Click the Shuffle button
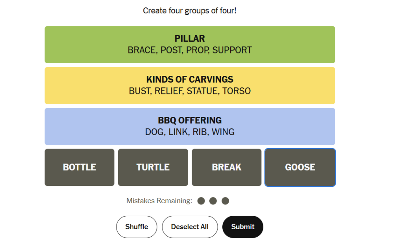Image resolution: width=403 pixels, height=250 pixels. click(x=137, y=227)
